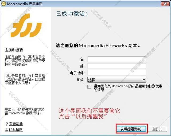Click the 注册(E) button
The height and width of the screenshot is (136, 171).
pos(157,129)
